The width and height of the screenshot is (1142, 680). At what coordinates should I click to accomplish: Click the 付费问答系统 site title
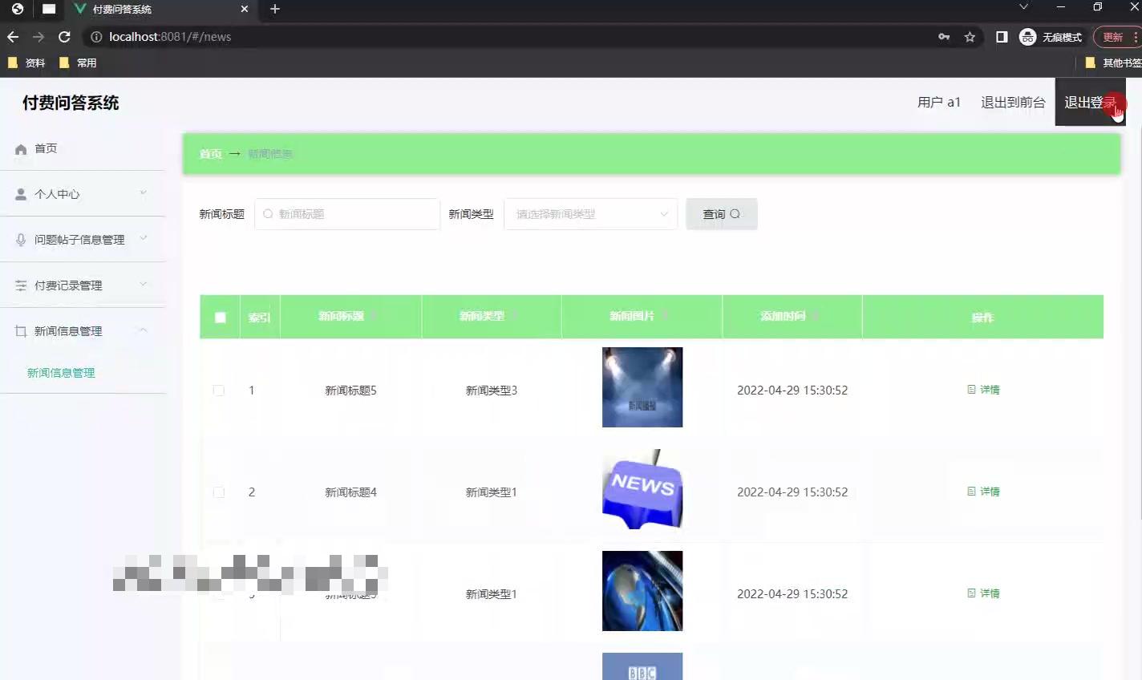tap(71, 103)
